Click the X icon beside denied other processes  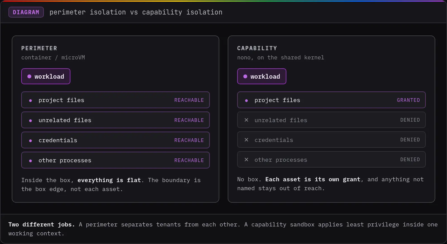coord(246,160)
